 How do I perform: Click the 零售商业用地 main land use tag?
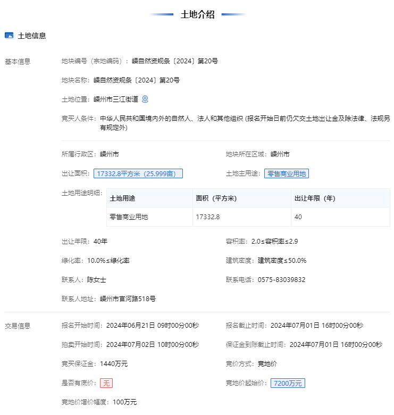(x=287, y=173)
